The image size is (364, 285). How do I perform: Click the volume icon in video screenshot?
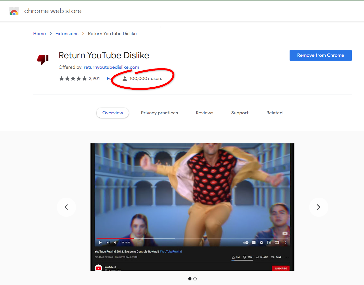115,242
